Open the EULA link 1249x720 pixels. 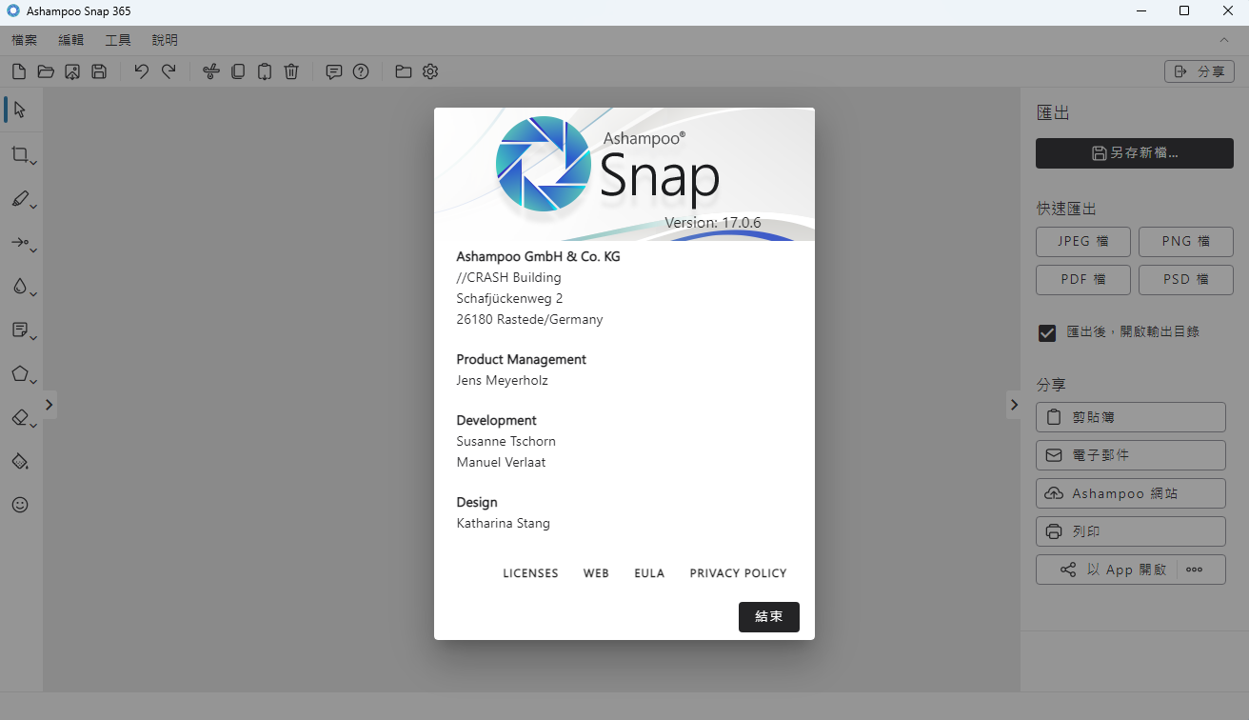[649, 573]
